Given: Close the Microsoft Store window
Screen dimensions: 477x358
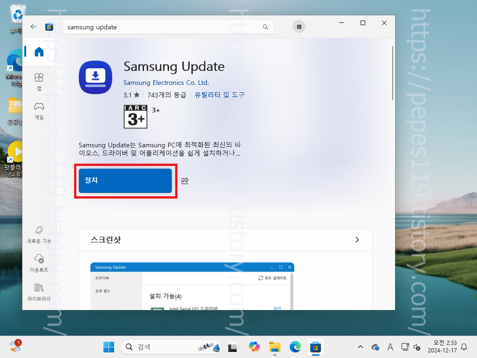Looking at the screenshot, I should point(384,23).
